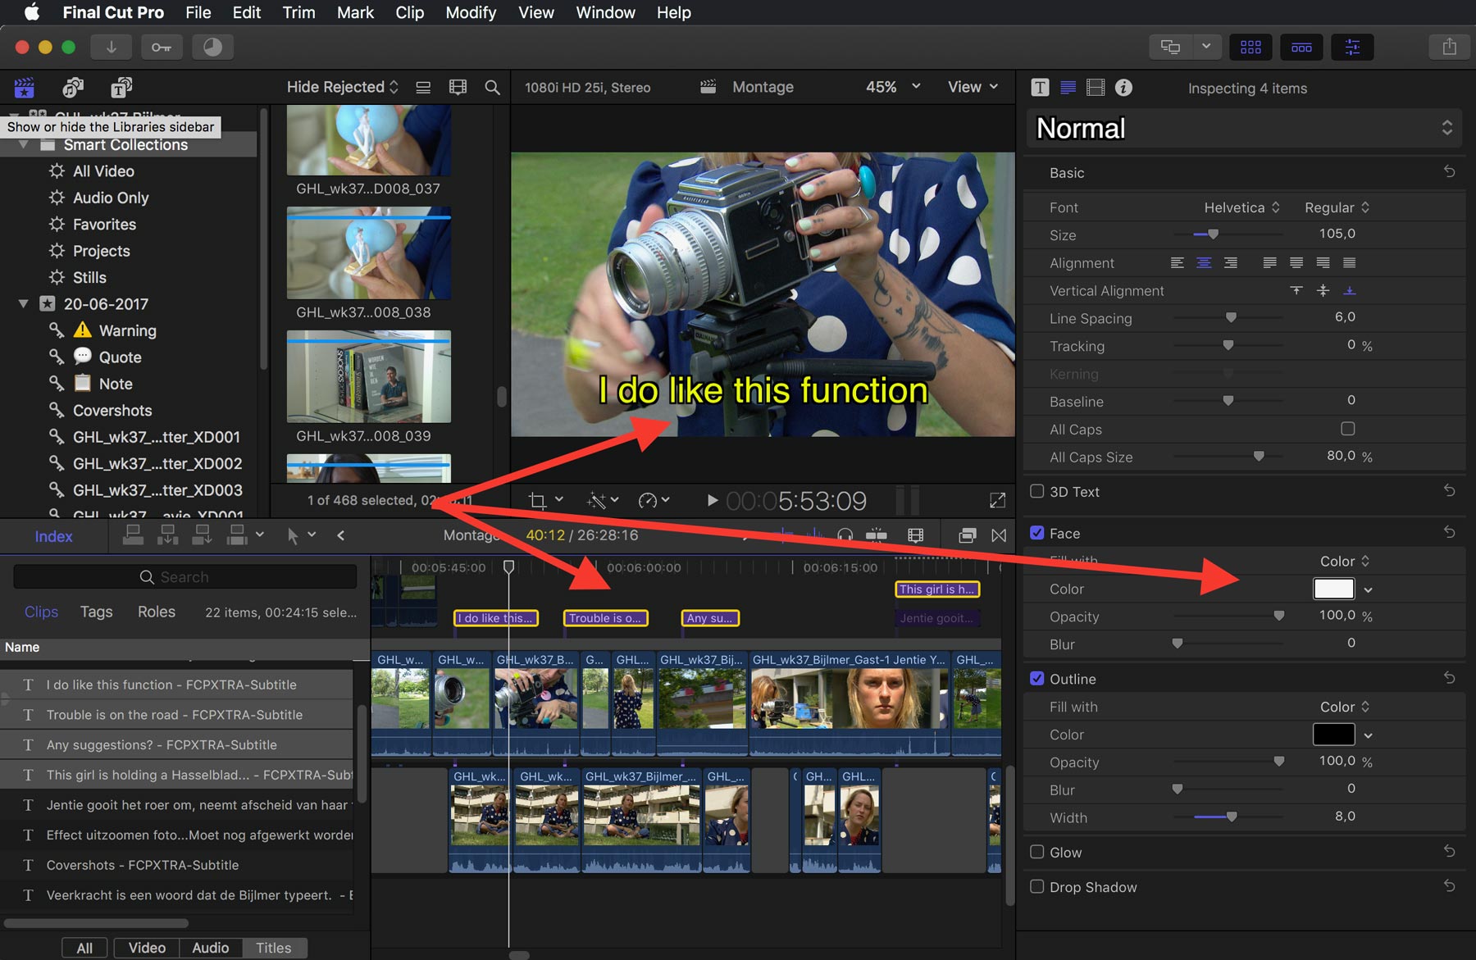Toggle full screen viewer arrows icon
This screenshot has width=1476, height=960.
tap(997, 500)
